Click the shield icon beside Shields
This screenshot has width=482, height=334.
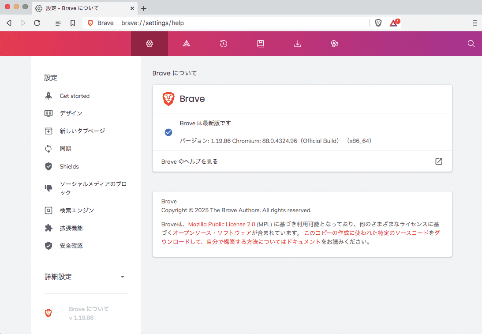point(49,166)
